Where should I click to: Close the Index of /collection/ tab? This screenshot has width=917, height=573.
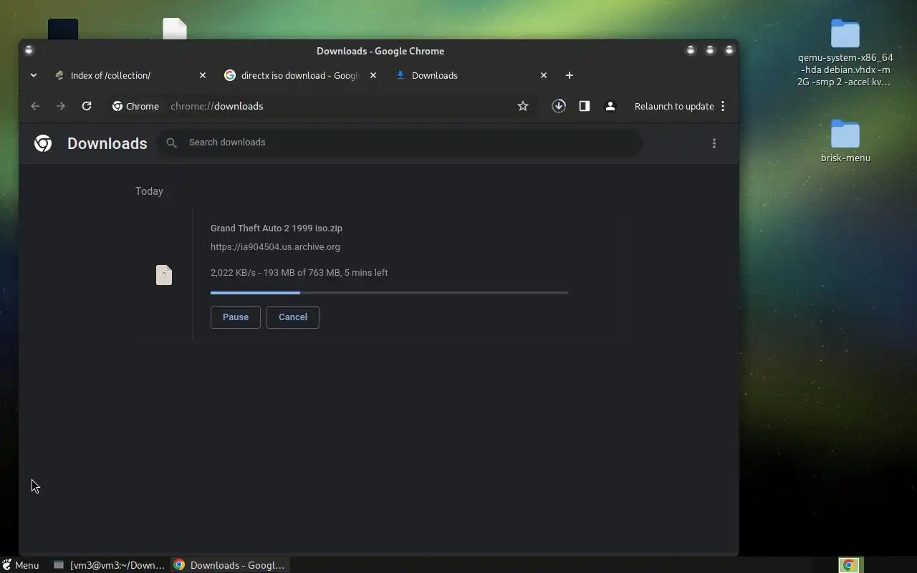[x=203, y=75]
